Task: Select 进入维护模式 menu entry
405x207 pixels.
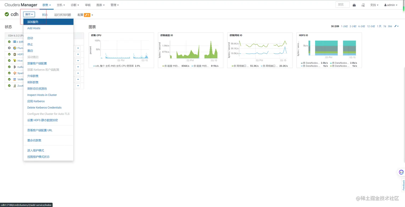Action: pyautogui.click(x=48, y=150)
